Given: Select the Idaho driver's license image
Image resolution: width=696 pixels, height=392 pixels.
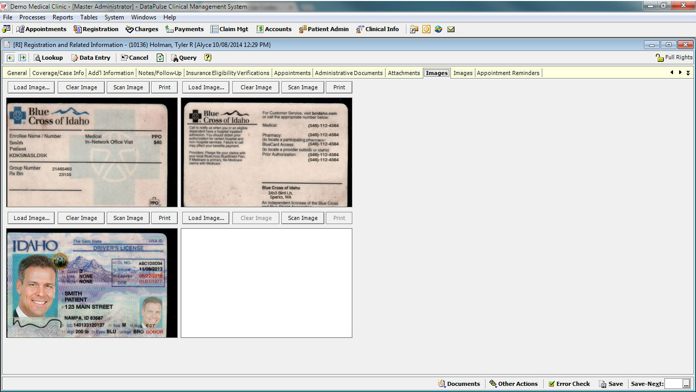Looking at the screenshot, I should click(92, 283).
